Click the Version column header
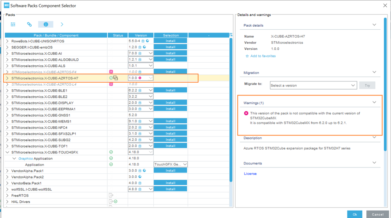Viewport: 391px width, 218px height. [x=141, y=35]
